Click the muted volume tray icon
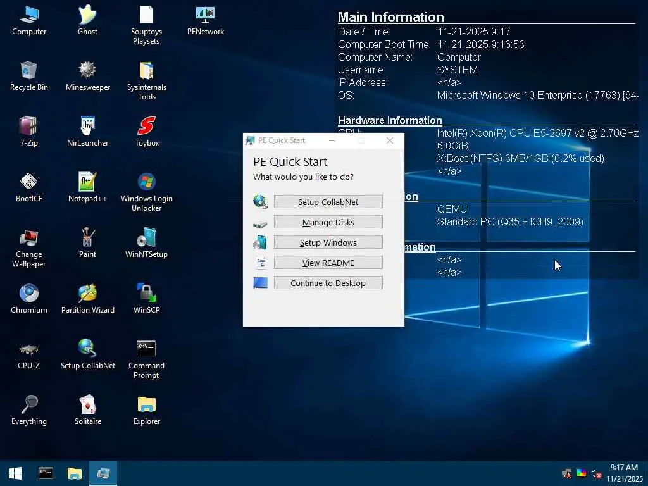Image resolution: width=648 pixels, height=486 pixels. pyautogui.click(x=596, y=473)
